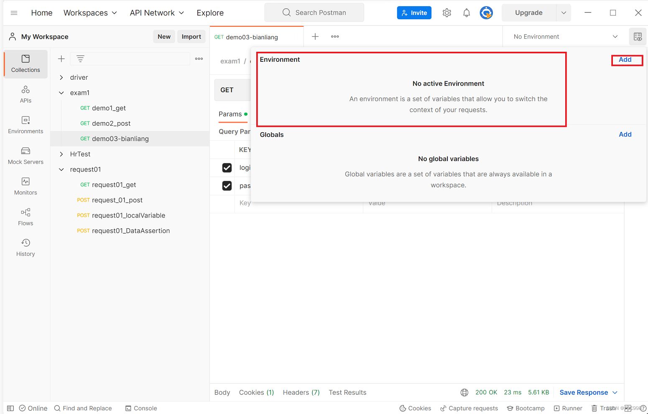Toggle sidebar icon in status bar
Image resolution: width=648 pixels, height=414 pixels.
click(x=10, y=408)
